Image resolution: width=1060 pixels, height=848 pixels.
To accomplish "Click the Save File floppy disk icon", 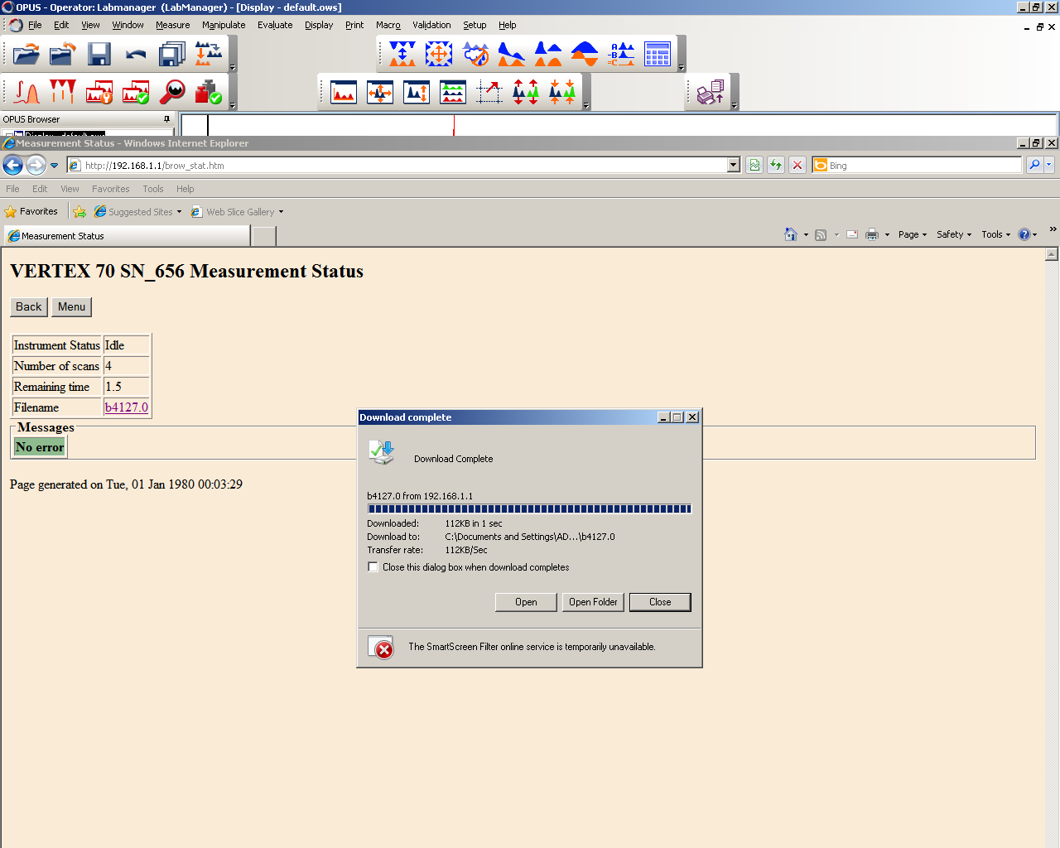I will coord(99,55).
